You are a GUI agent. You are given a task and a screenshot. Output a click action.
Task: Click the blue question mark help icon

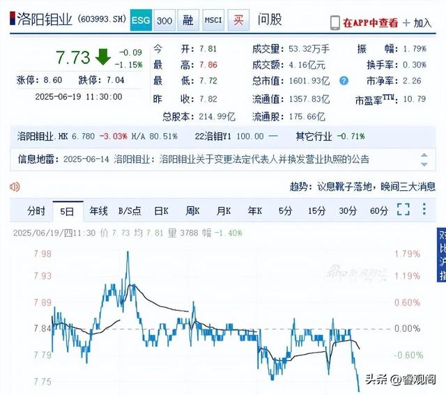344,81
